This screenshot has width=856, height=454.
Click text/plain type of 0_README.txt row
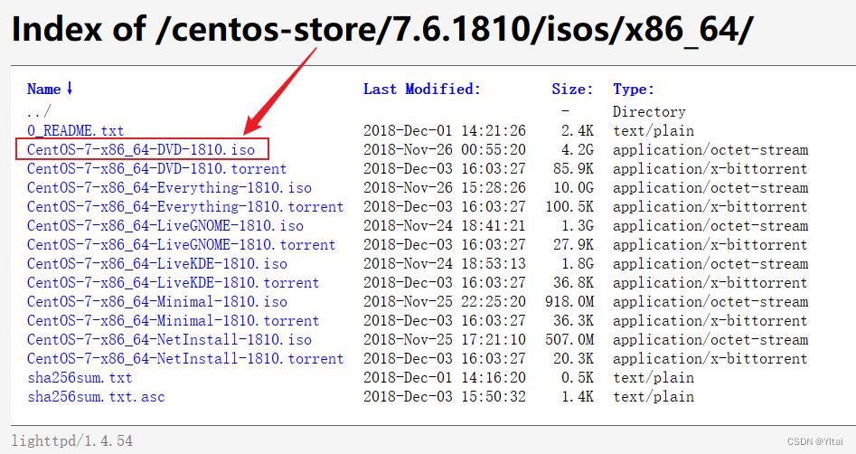[x=654, y=131]
